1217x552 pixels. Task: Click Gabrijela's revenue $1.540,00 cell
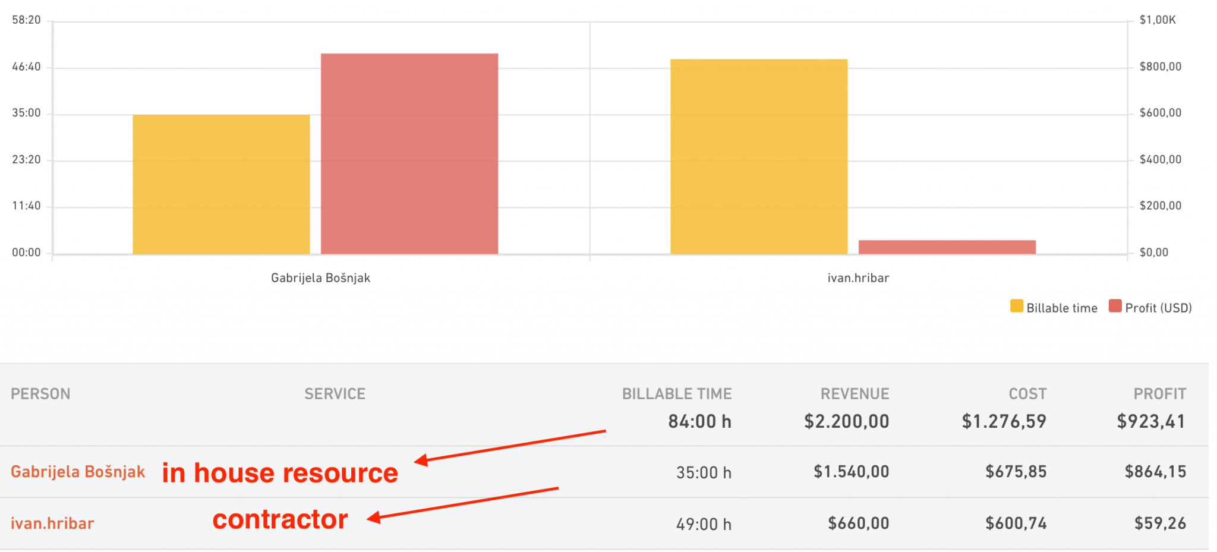tap(852, 472)
